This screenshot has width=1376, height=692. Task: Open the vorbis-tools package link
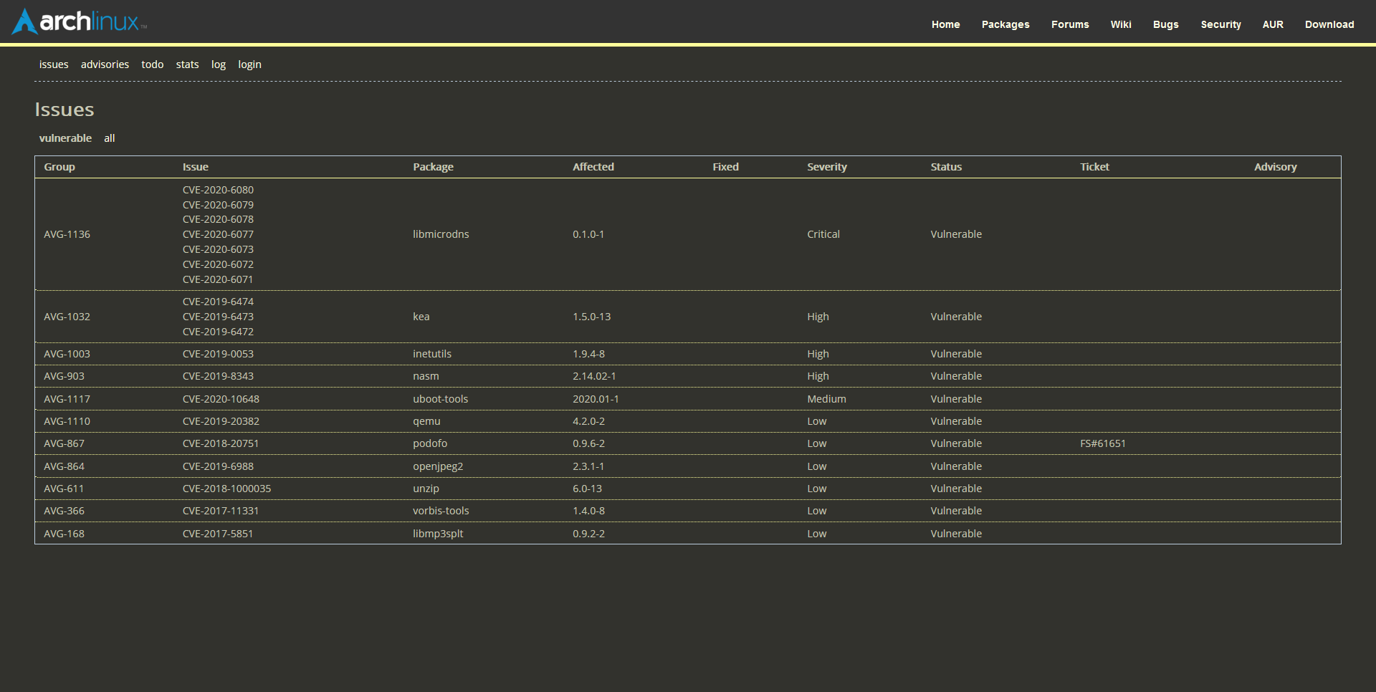point(441,511)
